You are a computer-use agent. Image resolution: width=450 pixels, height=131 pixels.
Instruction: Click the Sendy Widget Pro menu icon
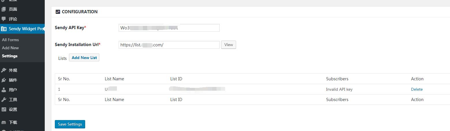[x=4, y=29]
